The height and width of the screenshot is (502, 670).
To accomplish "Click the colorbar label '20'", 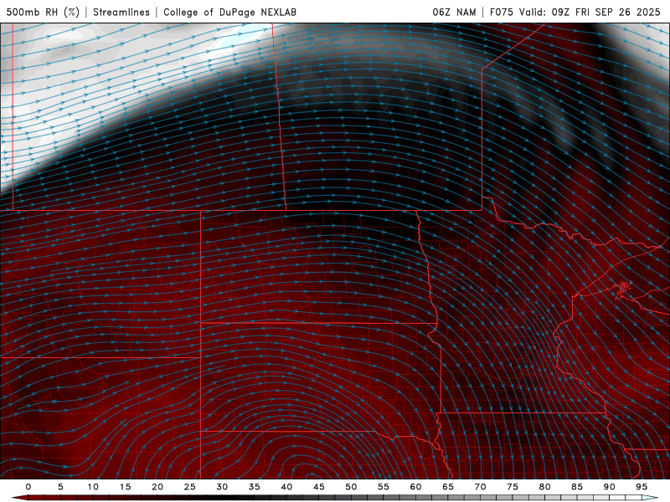I will (157, 487).
